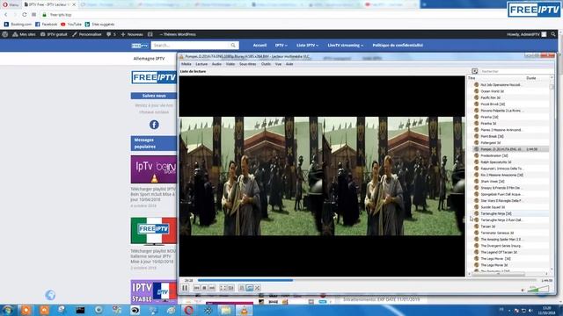Open VLC Aide menu

(x=289, y=64)
